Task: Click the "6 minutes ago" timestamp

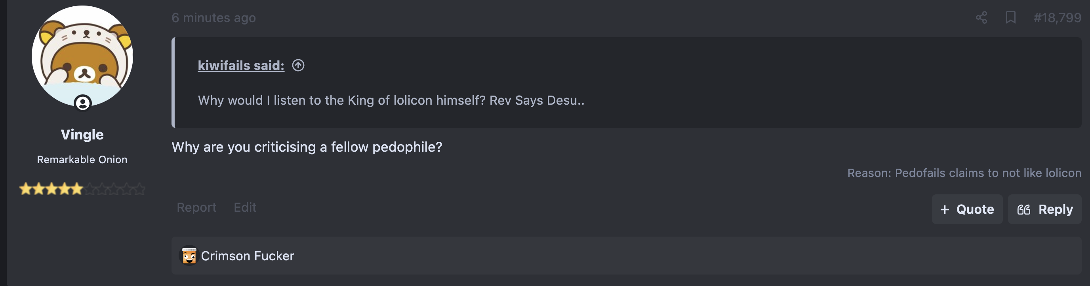Action: click(x=213, y=18)
